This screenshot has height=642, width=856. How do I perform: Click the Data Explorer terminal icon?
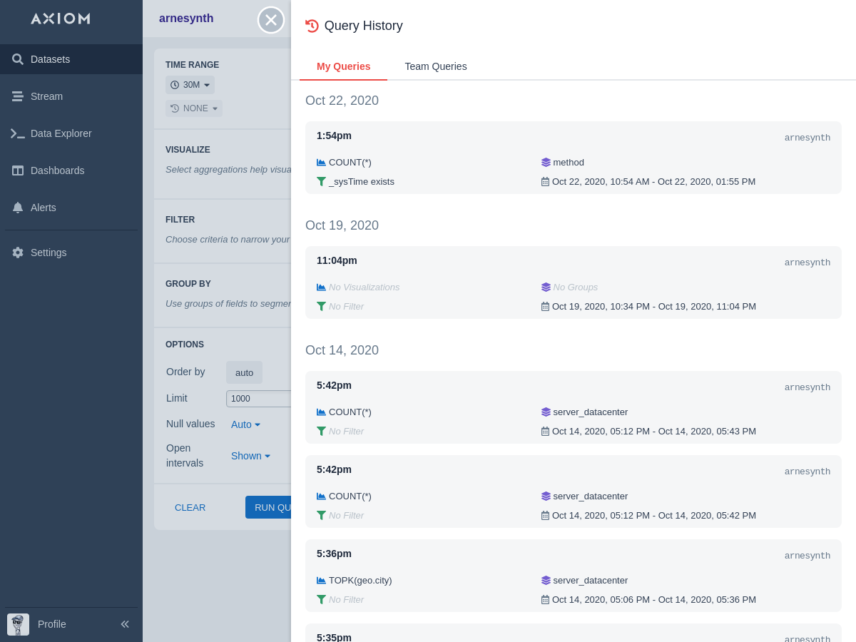coord(18,133)
